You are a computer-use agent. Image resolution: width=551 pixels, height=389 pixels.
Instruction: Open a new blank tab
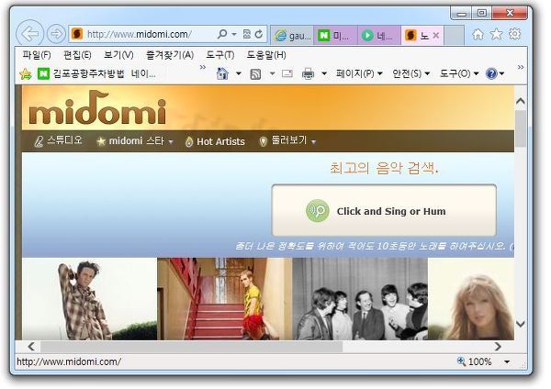pyautogui.click(x=454, y=35)
